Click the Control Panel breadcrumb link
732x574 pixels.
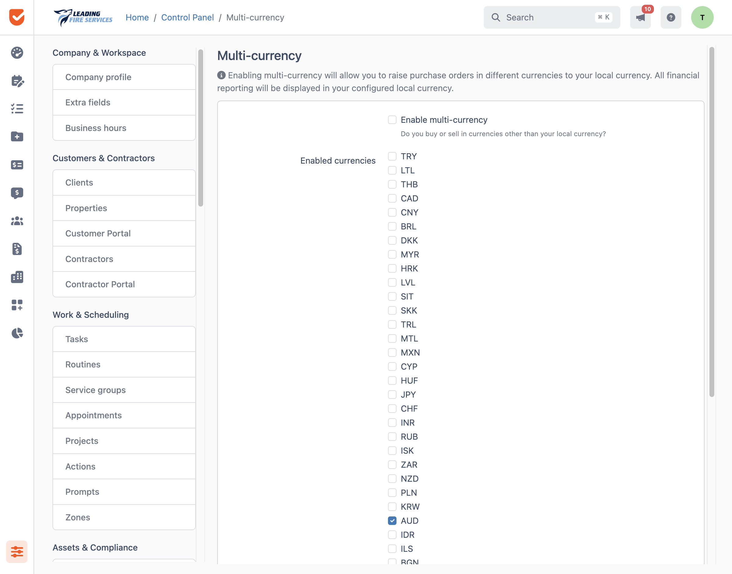click(187, 17)
